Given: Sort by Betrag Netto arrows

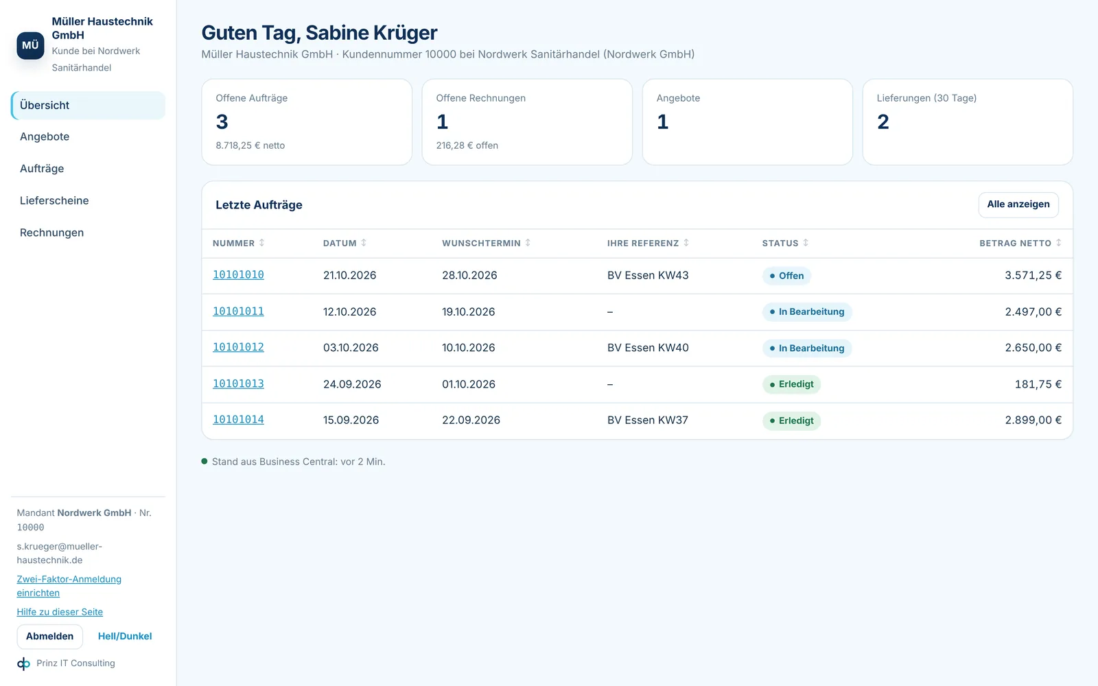Looking at the screenshot, I should pos(1059,243).
